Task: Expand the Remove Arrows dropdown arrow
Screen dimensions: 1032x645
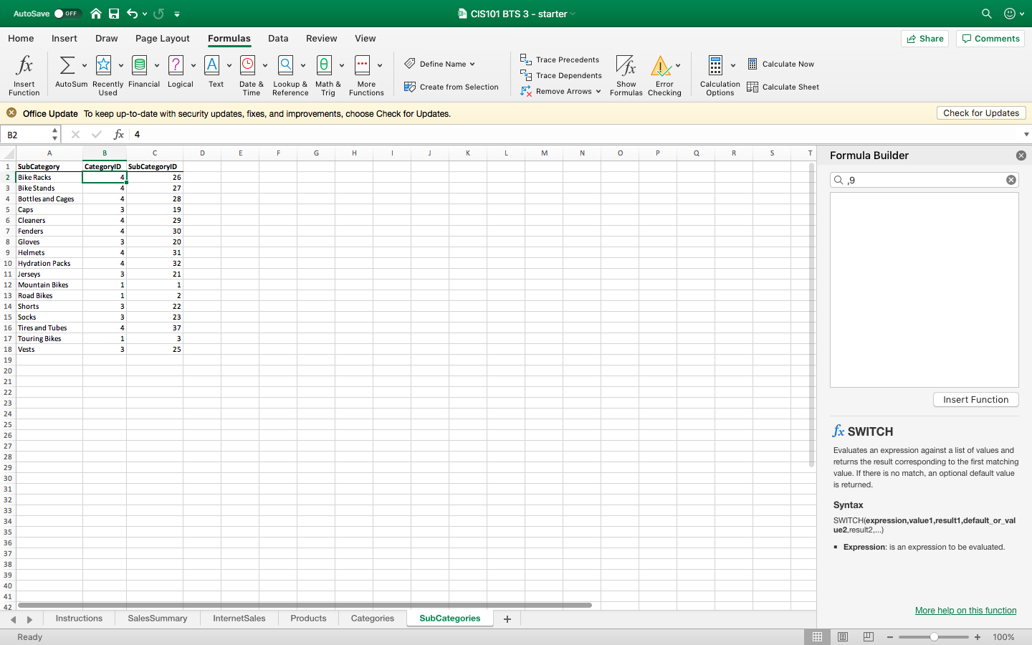Action: point(598,91)
